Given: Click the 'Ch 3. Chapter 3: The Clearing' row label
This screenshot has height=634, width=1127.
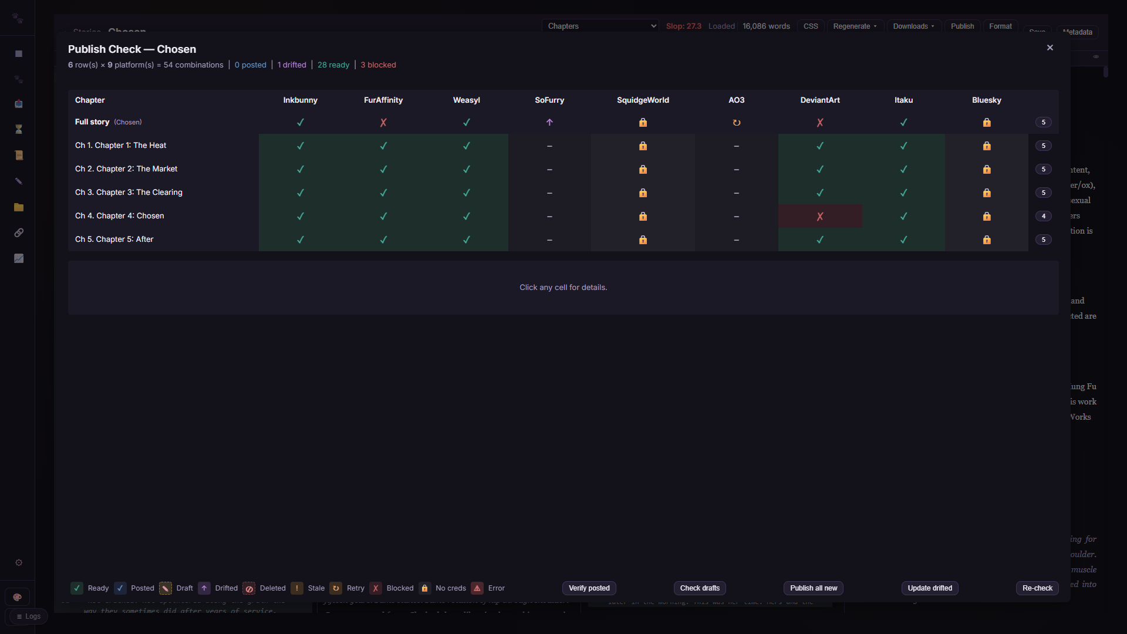Looking at the screenshot, I should click(129, 193).
